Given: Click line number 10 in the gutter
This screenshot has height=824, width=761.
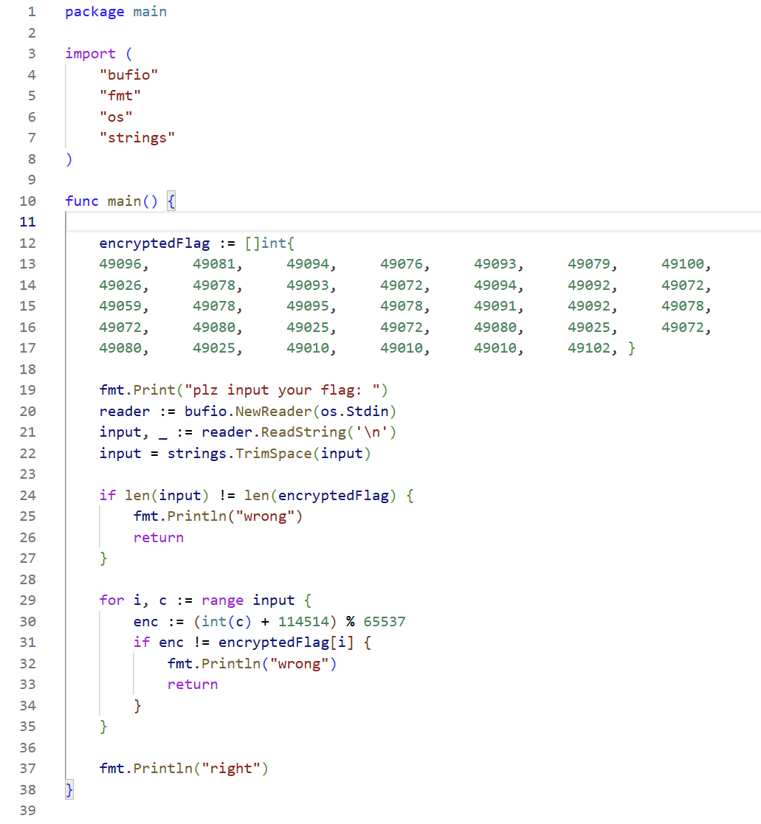Looking at the screenshot, I should (28, 201).
